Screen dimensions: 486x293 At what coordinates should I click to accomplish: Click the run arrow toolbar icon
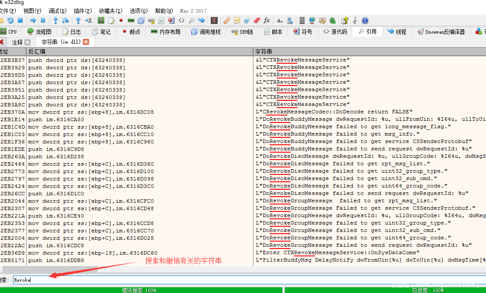[33, 20]
